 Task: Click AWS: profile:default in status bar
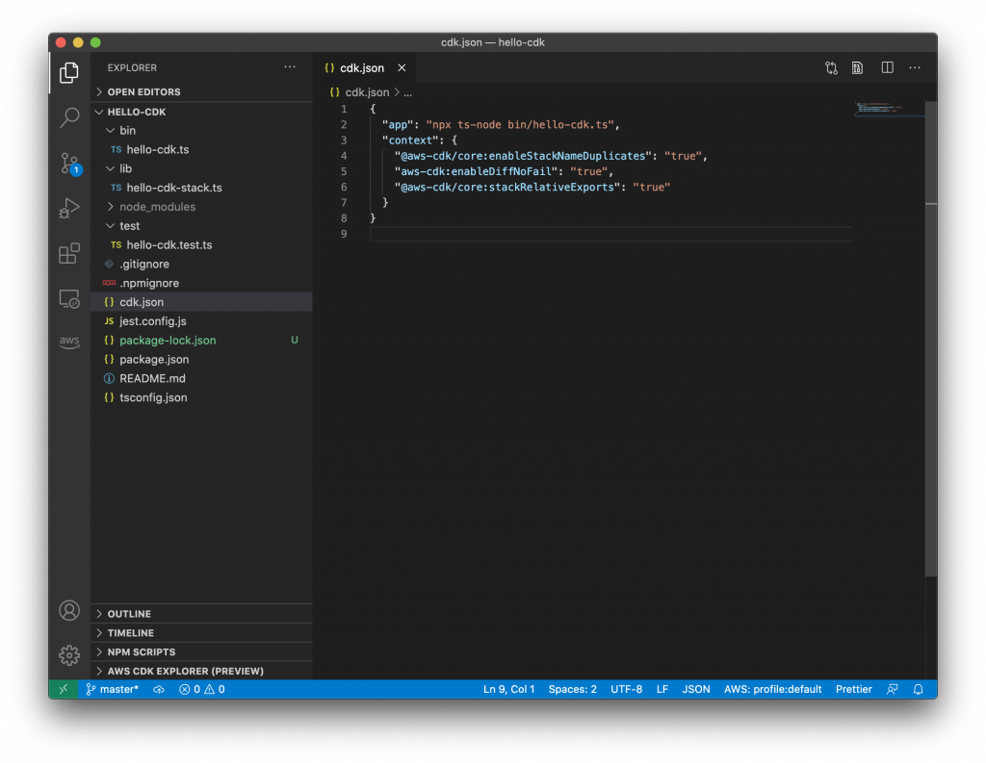[x=773, y=690]
